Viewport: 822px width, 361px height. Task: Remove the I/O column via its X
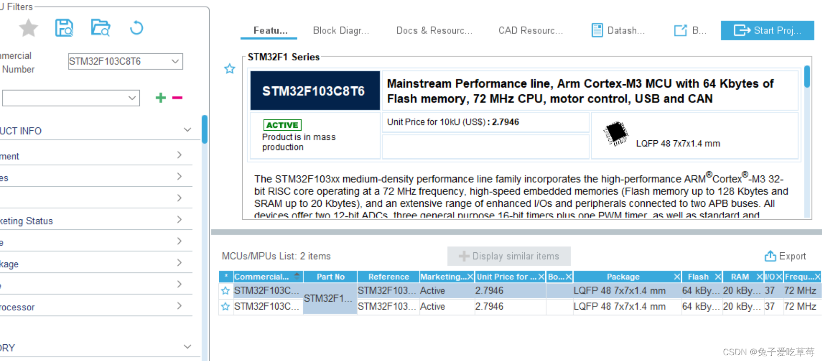779,277
